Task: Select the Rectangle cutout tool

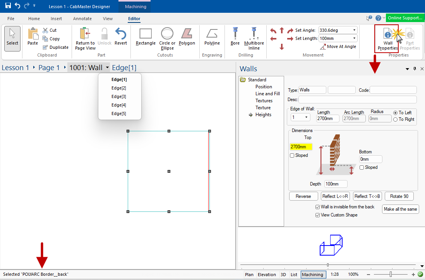Action: coord(145,38)
